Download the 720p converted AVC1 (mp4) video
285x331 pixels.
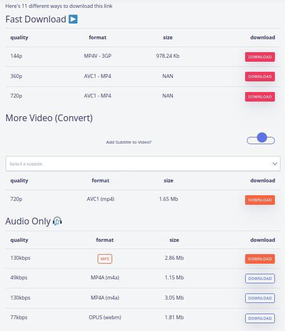click(260, 200)
